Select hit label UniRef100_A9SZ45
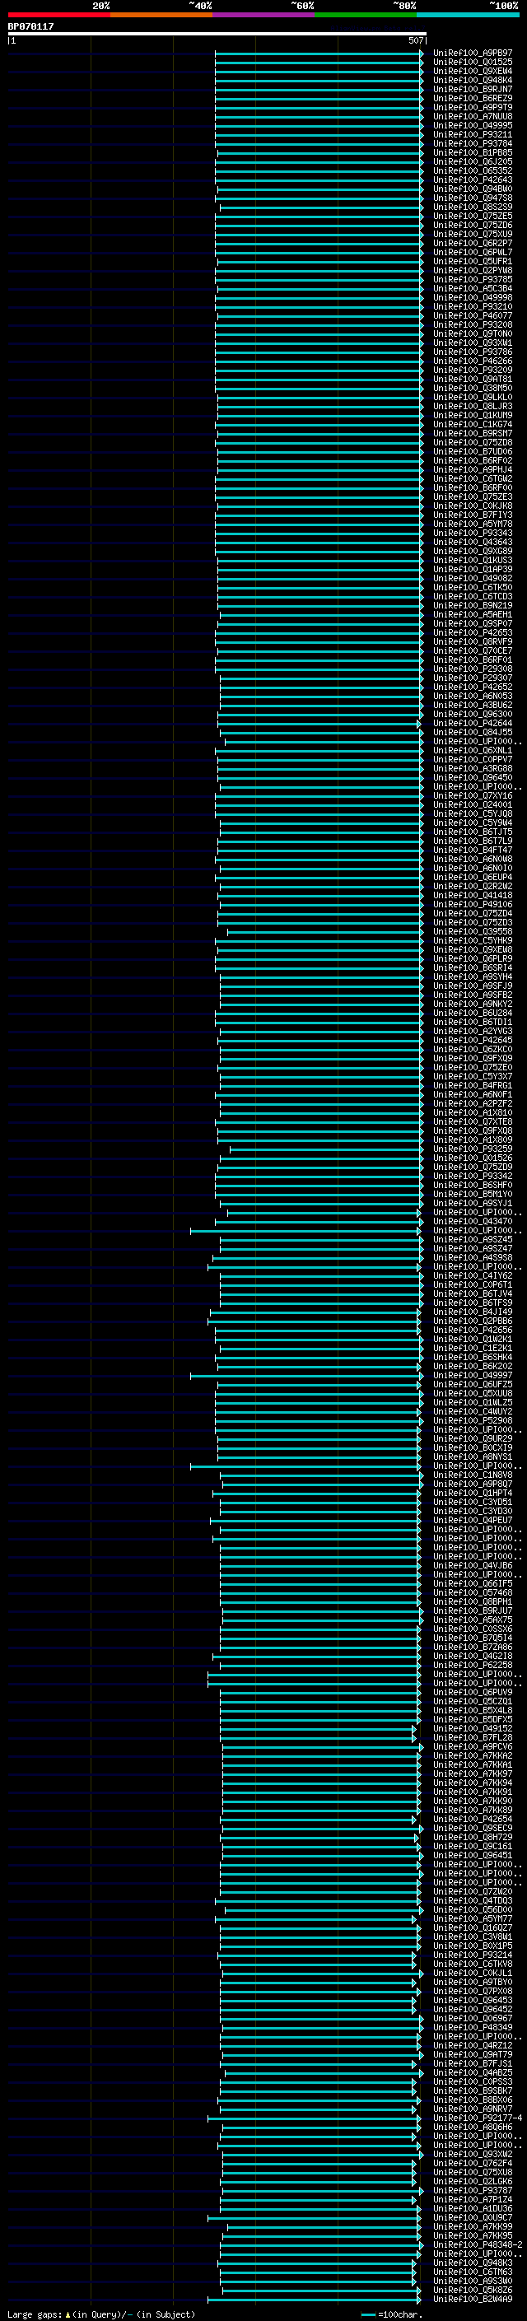The image size is (527, 2321). pyautogui.click(x=473, y=1239)
